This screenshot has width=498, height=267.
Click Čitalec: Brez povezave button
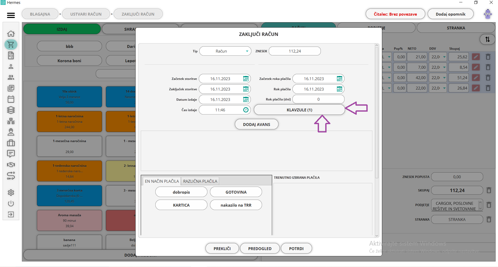(395, 14)
